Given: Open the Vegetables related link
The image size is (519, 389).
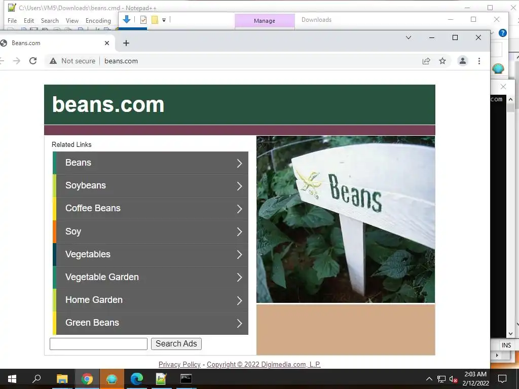Looking at the screenshot, I should tap(150, 254).
